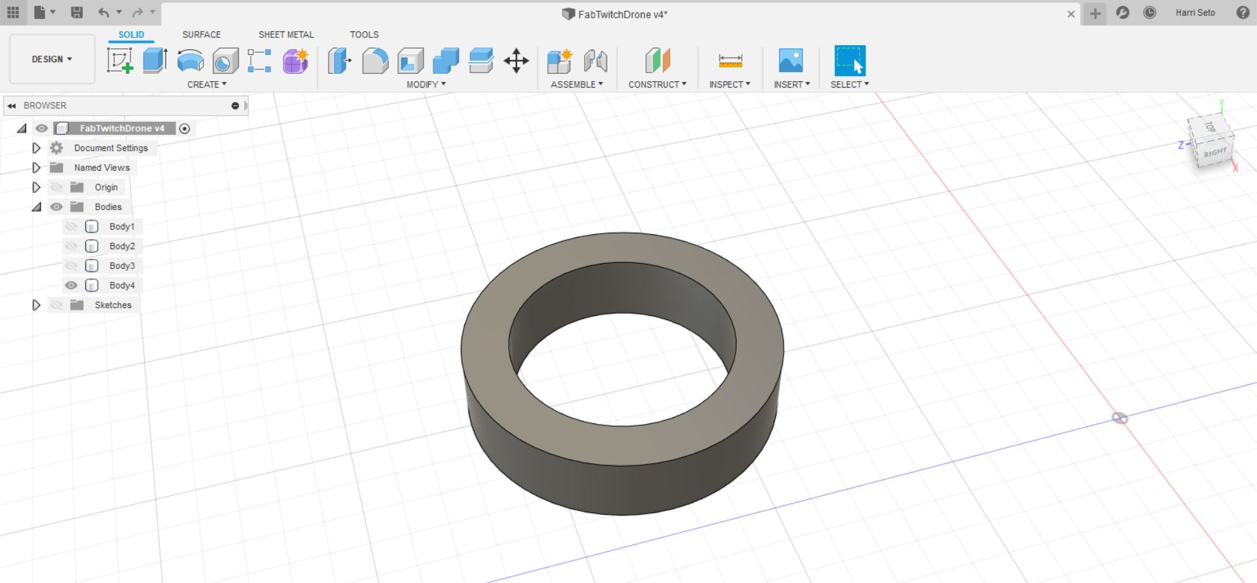Select the Offset Face tool
Viewport: 1257px width, 583px height.
(x=481, y=60)
